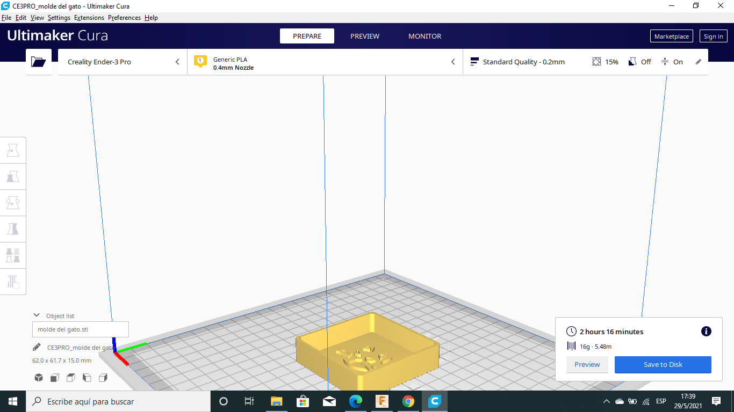Screen dimensions: 734x412
Task: Click the Standard Quality profile icon
Action: point(474,62)
